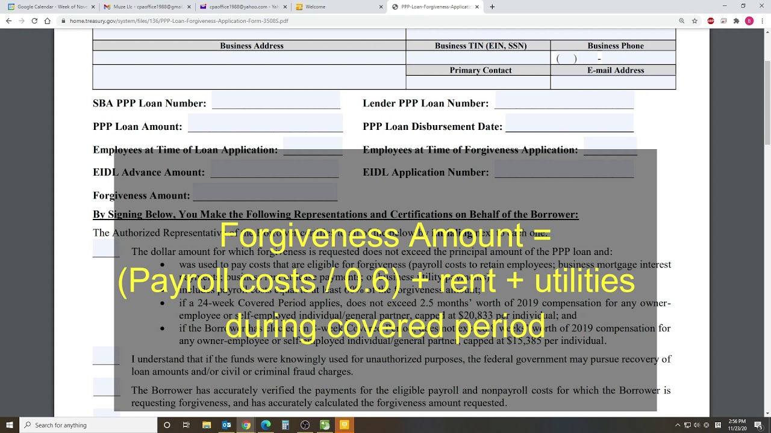Click the Employees at Time of Forgiveness Application field

pos(610,146)
